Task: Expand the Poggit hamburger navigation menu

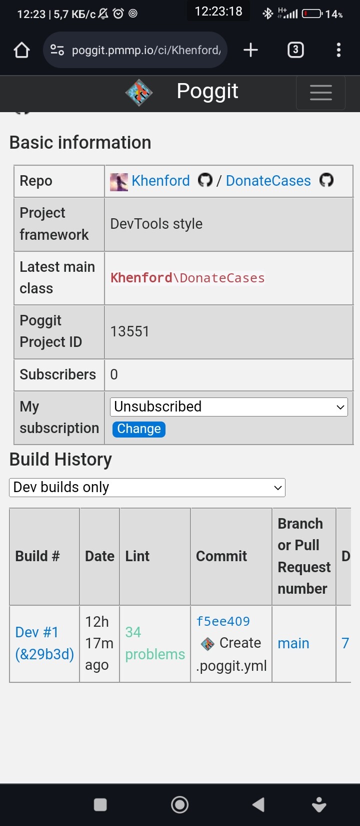Action: (320, 93)
